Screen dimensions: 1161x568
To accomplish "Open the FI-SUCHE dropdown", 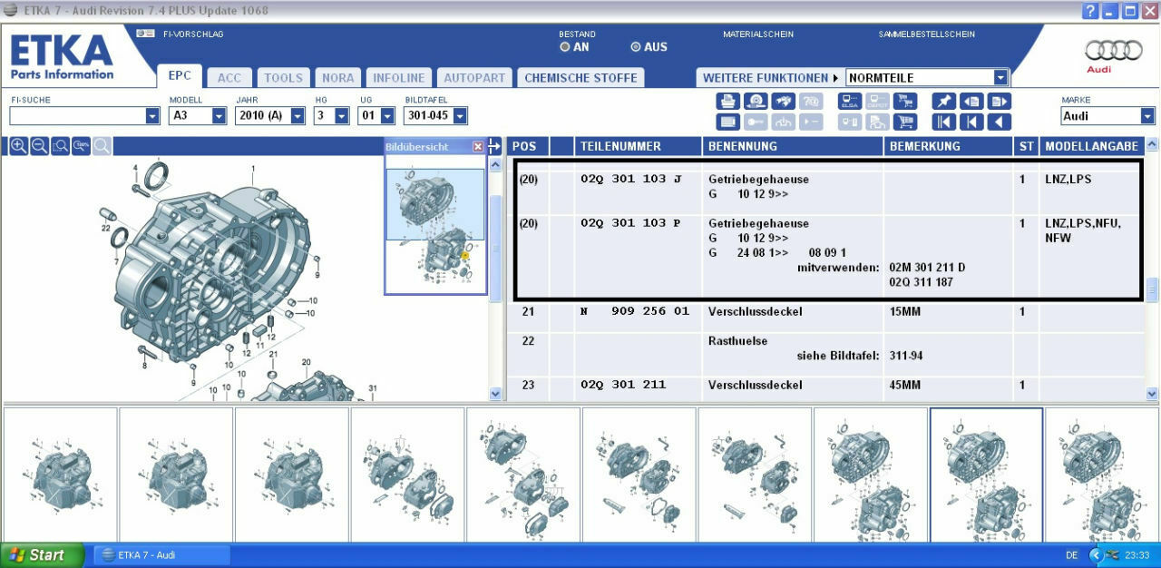I will (x=152, y=116).
